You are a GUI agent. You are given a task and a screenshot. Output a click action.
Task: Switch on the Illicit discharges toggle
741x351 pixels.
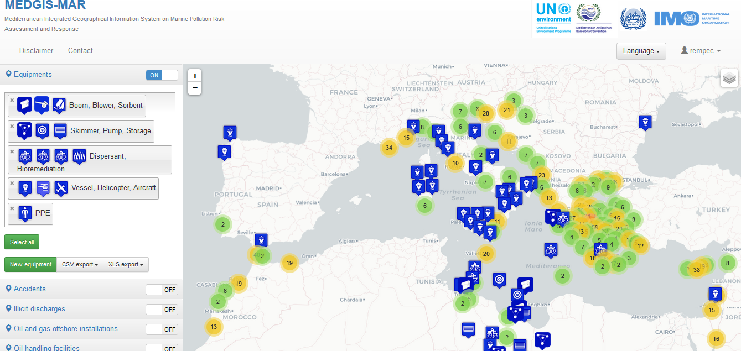click(162, 310)
